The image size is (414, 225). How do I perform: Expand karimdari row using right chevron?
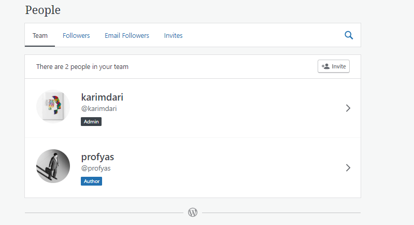[x=348, y=108]
